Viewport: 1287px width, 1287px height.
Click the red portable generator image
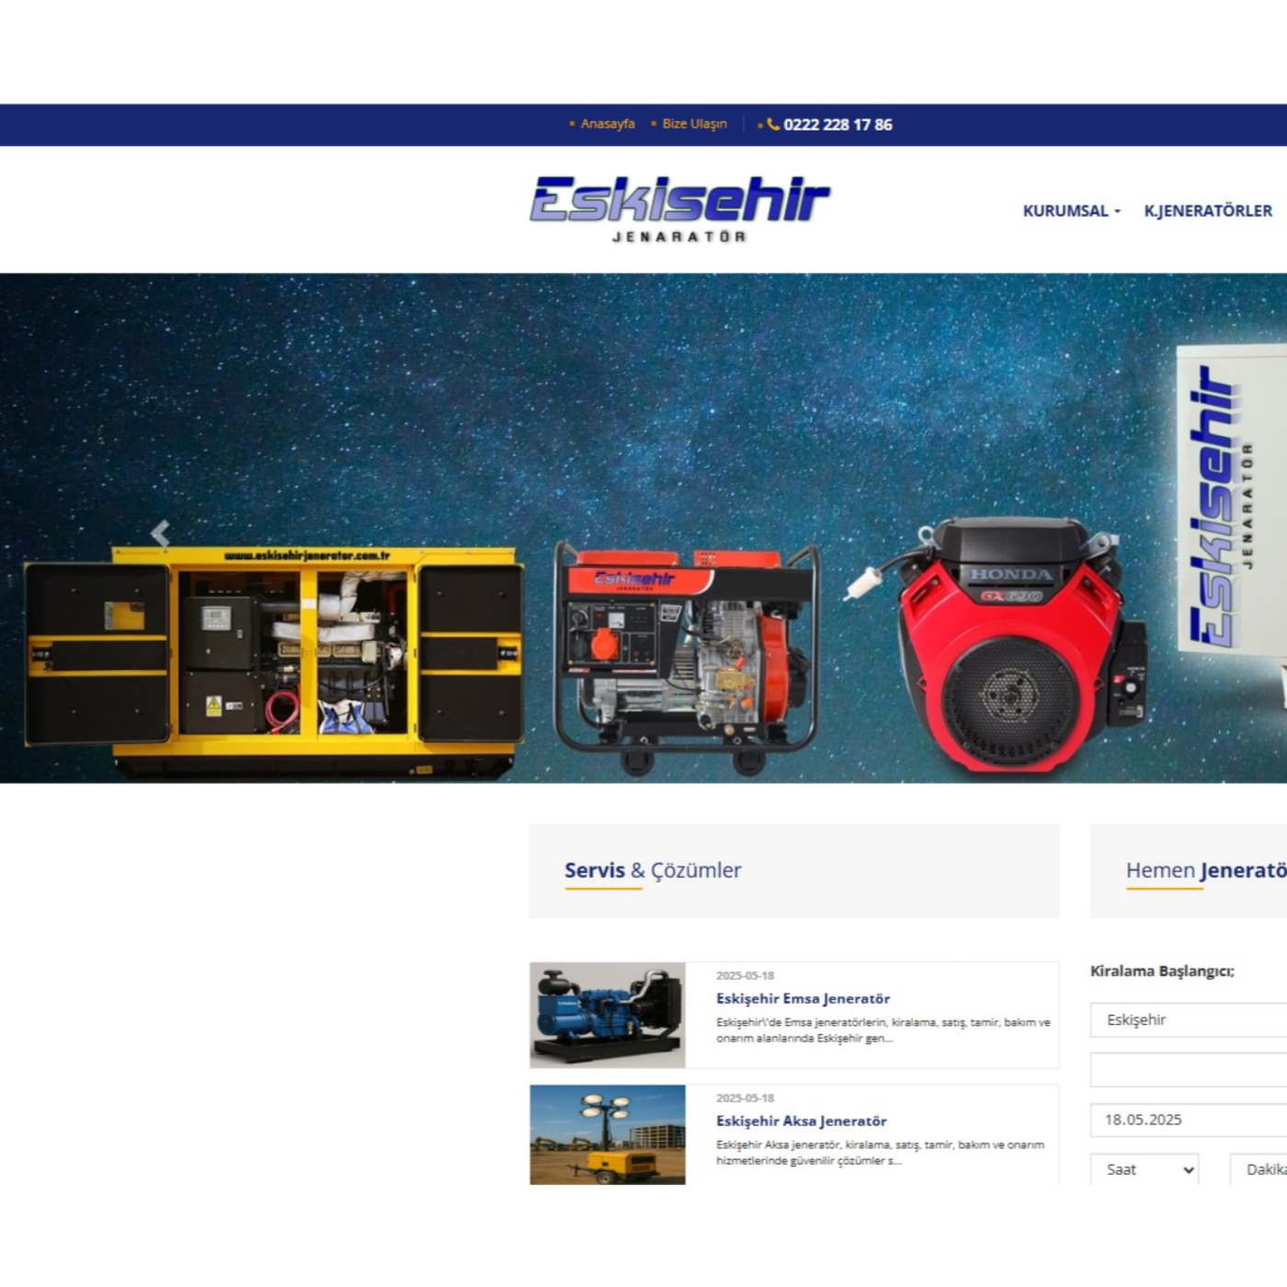click(685, 657)
